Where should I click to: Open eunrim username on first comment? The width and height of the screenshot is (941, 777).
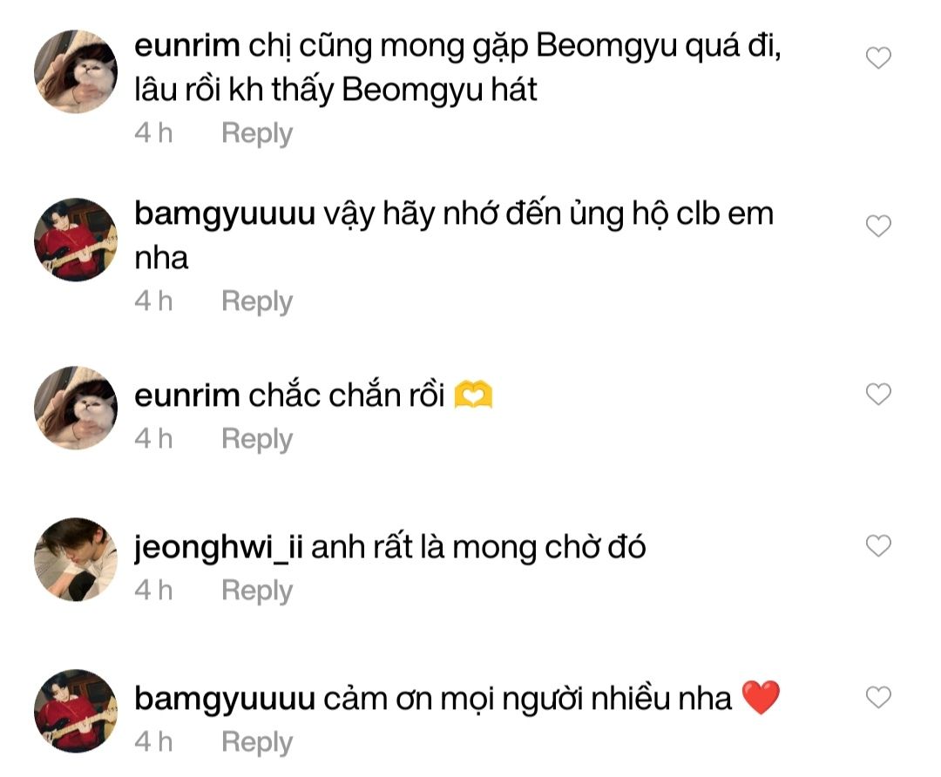click(x=186, y=46)
